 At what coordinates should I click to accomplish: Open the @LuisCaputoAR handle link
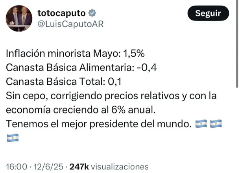(70, 24)
